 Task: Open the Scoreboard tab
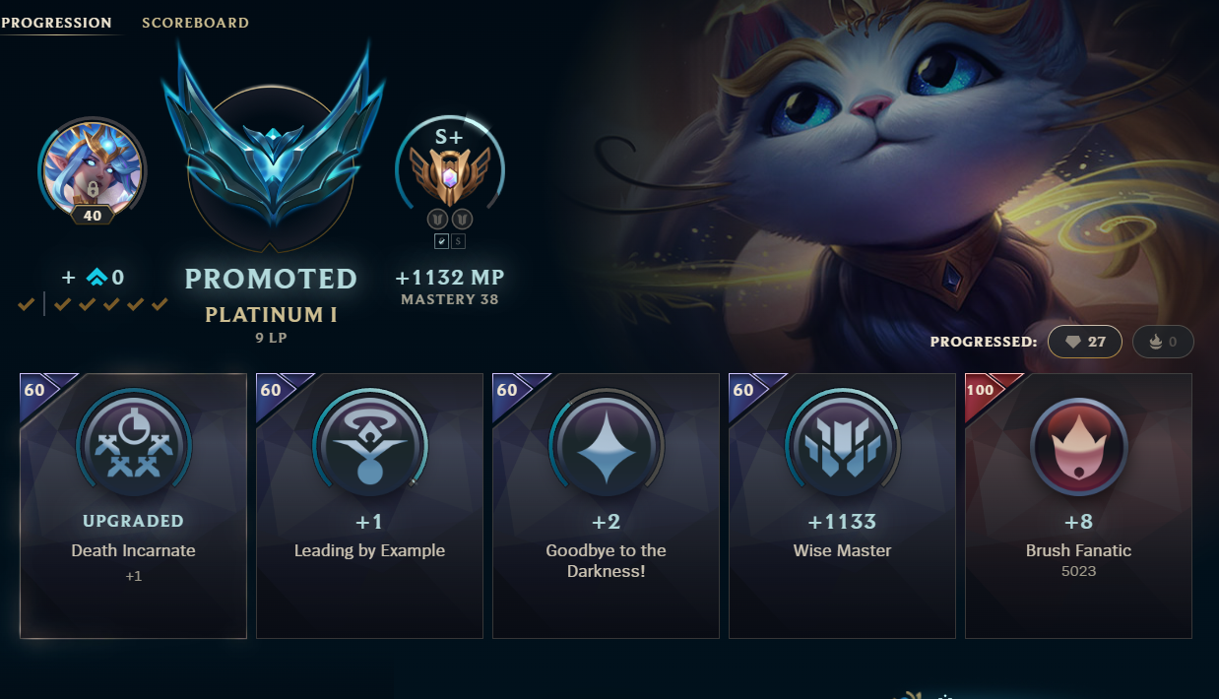click(x=195, y=23)
